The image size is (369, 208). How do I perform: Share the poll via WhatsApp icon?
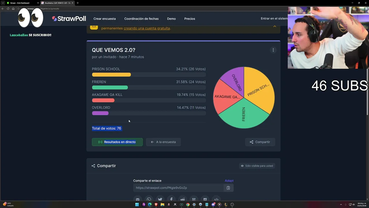click(149, 199)
